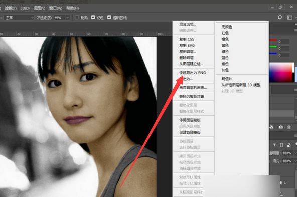Click the blue channel slider
Image resolution: width=297 pixels, height=197 pixels.
click(273, 53)
